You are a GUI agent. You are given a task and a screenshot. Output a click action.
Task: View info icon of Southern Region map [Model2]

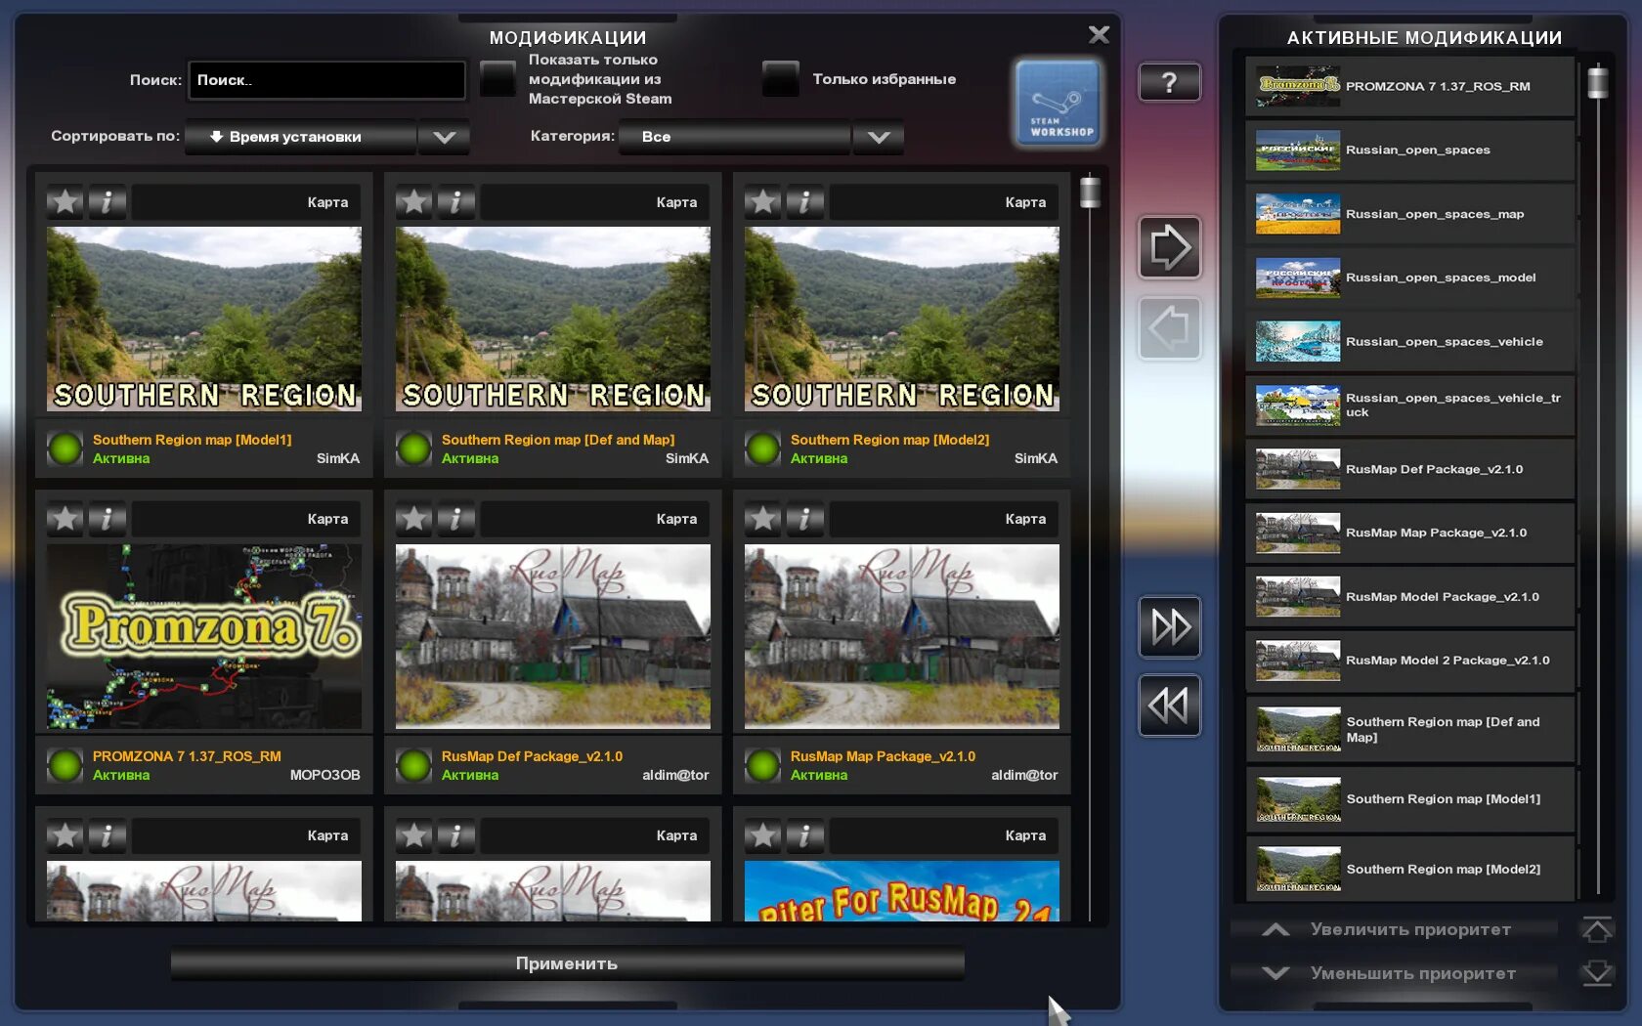pyautogui.click(x=805, y=202)
